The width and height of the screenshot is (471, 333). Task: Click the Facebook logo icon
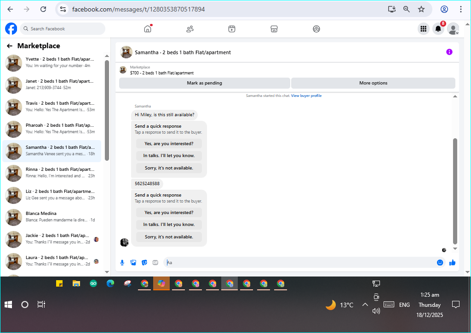11,29
